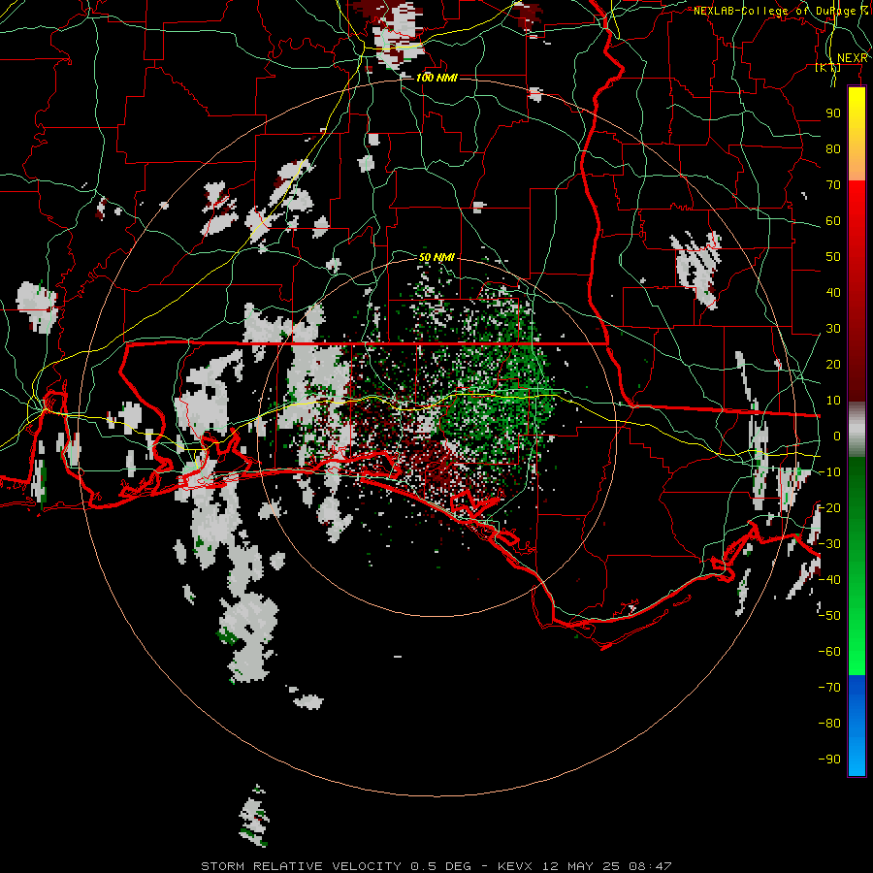Click the -80 value on the velocity scale
This screenshot has width=873, height=873.
(x=829, y=724)
